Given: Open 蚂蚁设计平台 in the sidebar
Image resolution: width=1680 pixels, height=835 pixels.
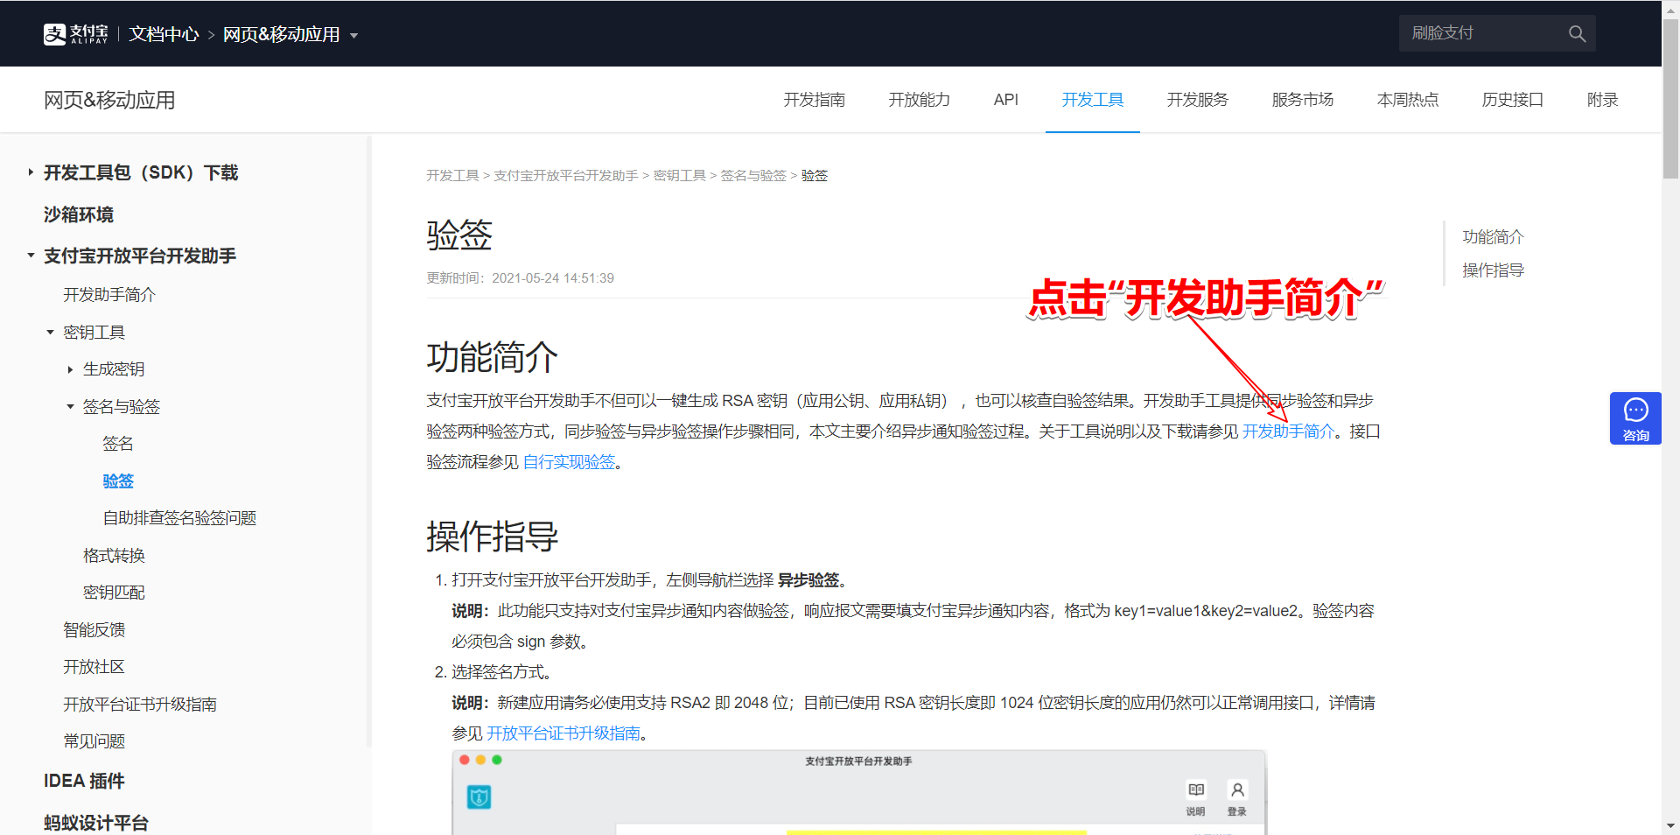Looking at the screenshot, I should [96, 823].
